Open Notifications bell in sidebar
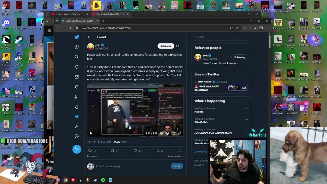The image size is (327, 184). point(77,67)
